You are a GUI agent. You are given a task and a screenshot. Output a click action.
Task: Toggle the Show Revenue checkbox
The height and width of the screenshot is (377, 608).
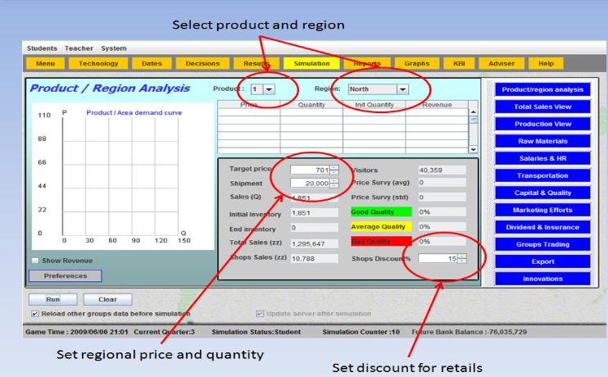click(35, 261)
